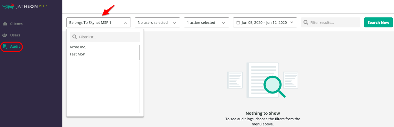The height and width of the screenshot is (127, 394).
Task: Click the Users sidebar icon
Action: 5,35
